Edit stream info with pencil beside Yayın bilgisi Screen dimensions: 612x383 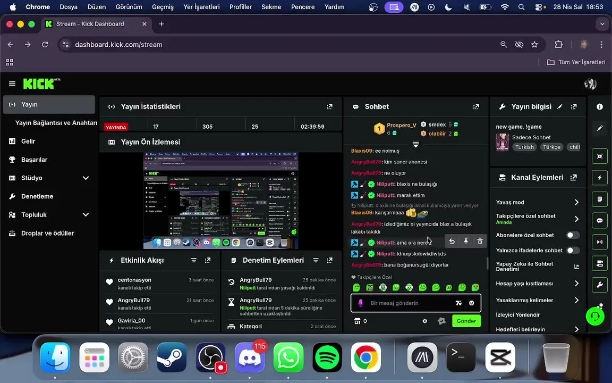click(x=560, y=106)
